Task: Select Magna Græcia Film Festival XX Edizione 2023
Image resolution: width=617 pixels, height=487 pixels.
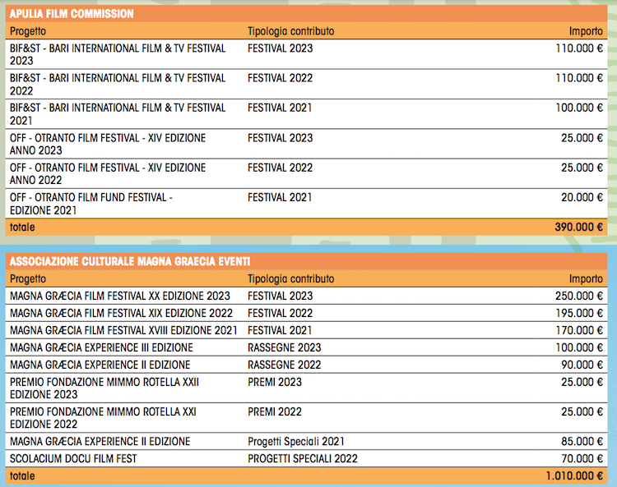Action: coord(119,296)
